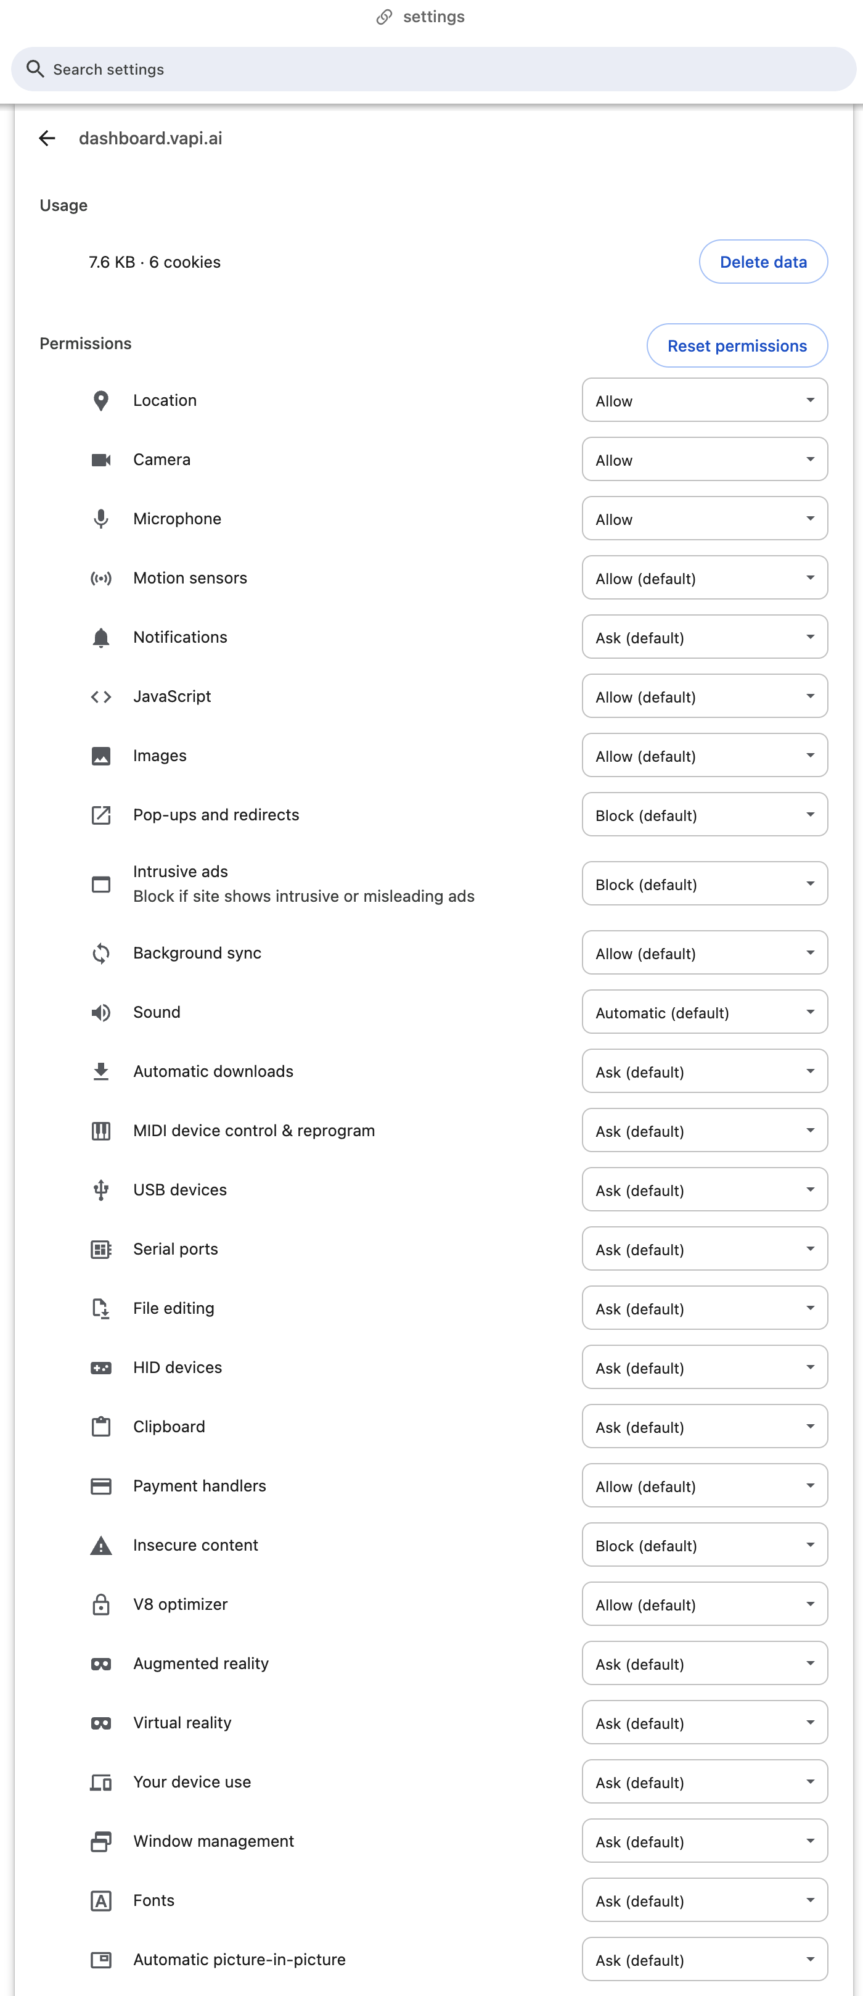Click the Microphone icon
The width and height of the screenshot is (863, 1996).
(100, 519)
